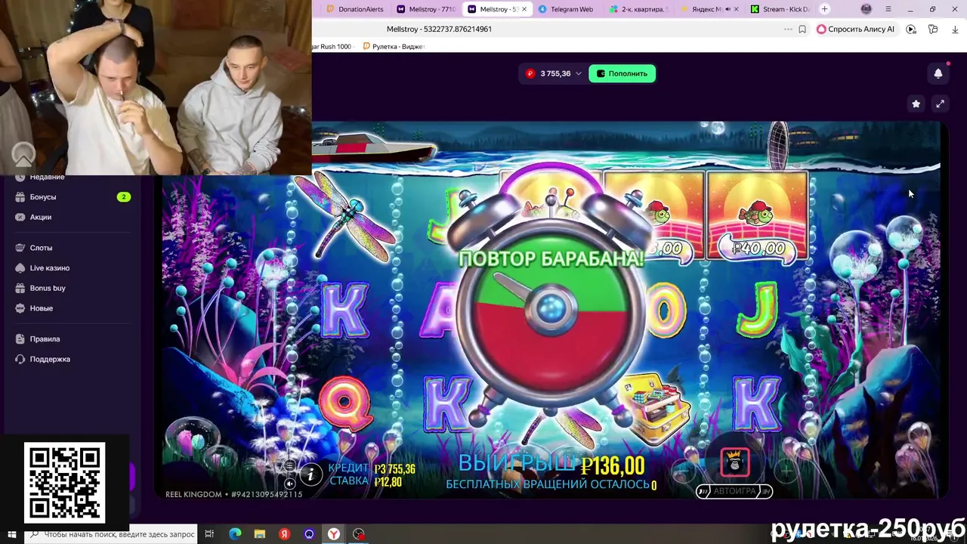This screenshot has height=544, width=967.
Task: Go to Слоты section
Action: point(41,248)
